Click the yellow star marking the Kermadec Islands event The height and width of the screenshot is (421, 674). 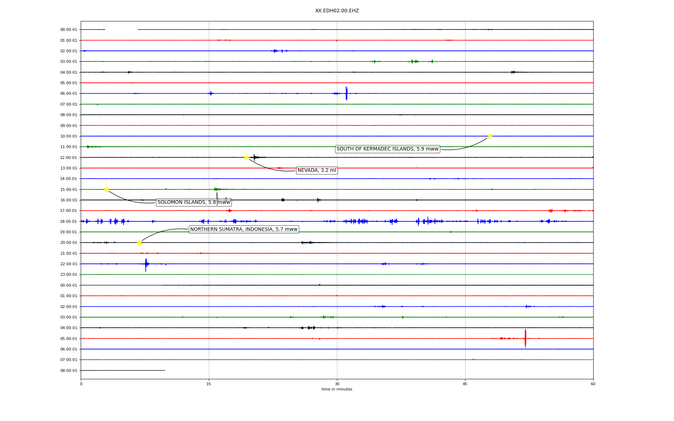[490, 136]
